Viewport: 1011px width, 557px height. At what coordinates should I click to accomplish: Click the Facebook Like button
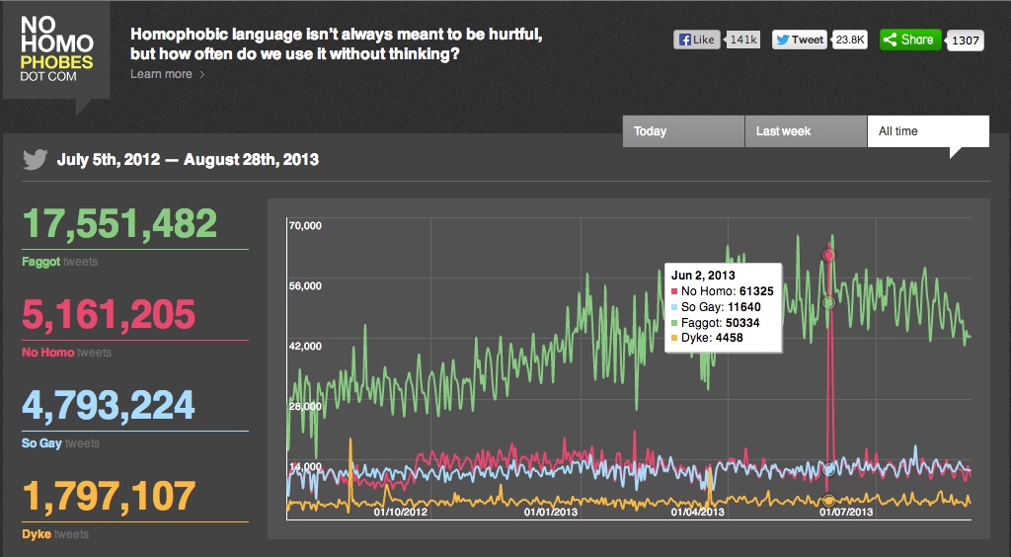pos(697,40)
